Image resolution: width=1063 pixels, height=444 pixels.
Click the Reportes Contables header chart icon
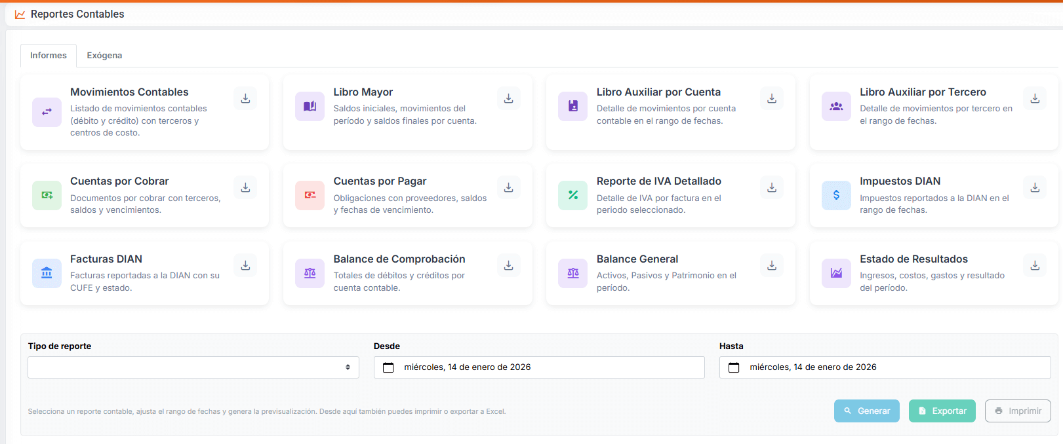[x=20, y=14]
